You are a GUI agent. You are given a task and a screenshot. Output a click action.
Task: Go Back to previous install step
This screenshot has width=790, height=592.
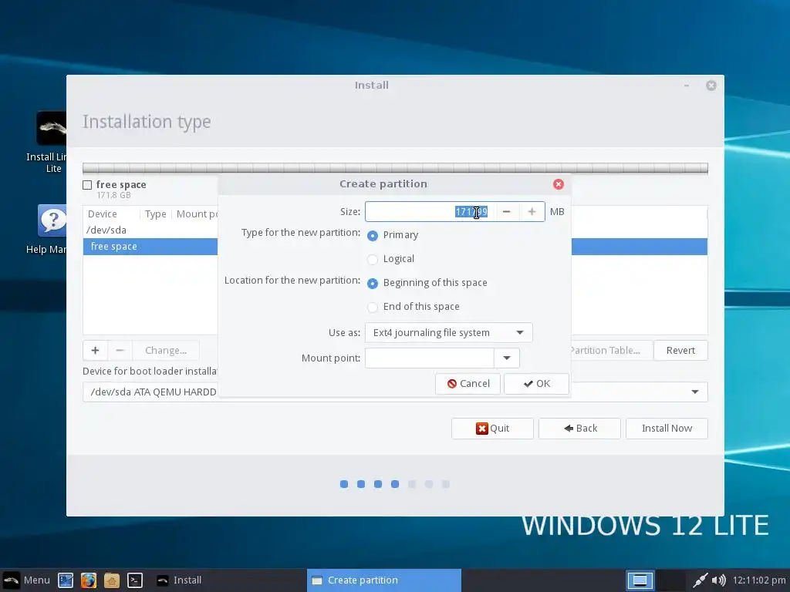pos(579,429)
